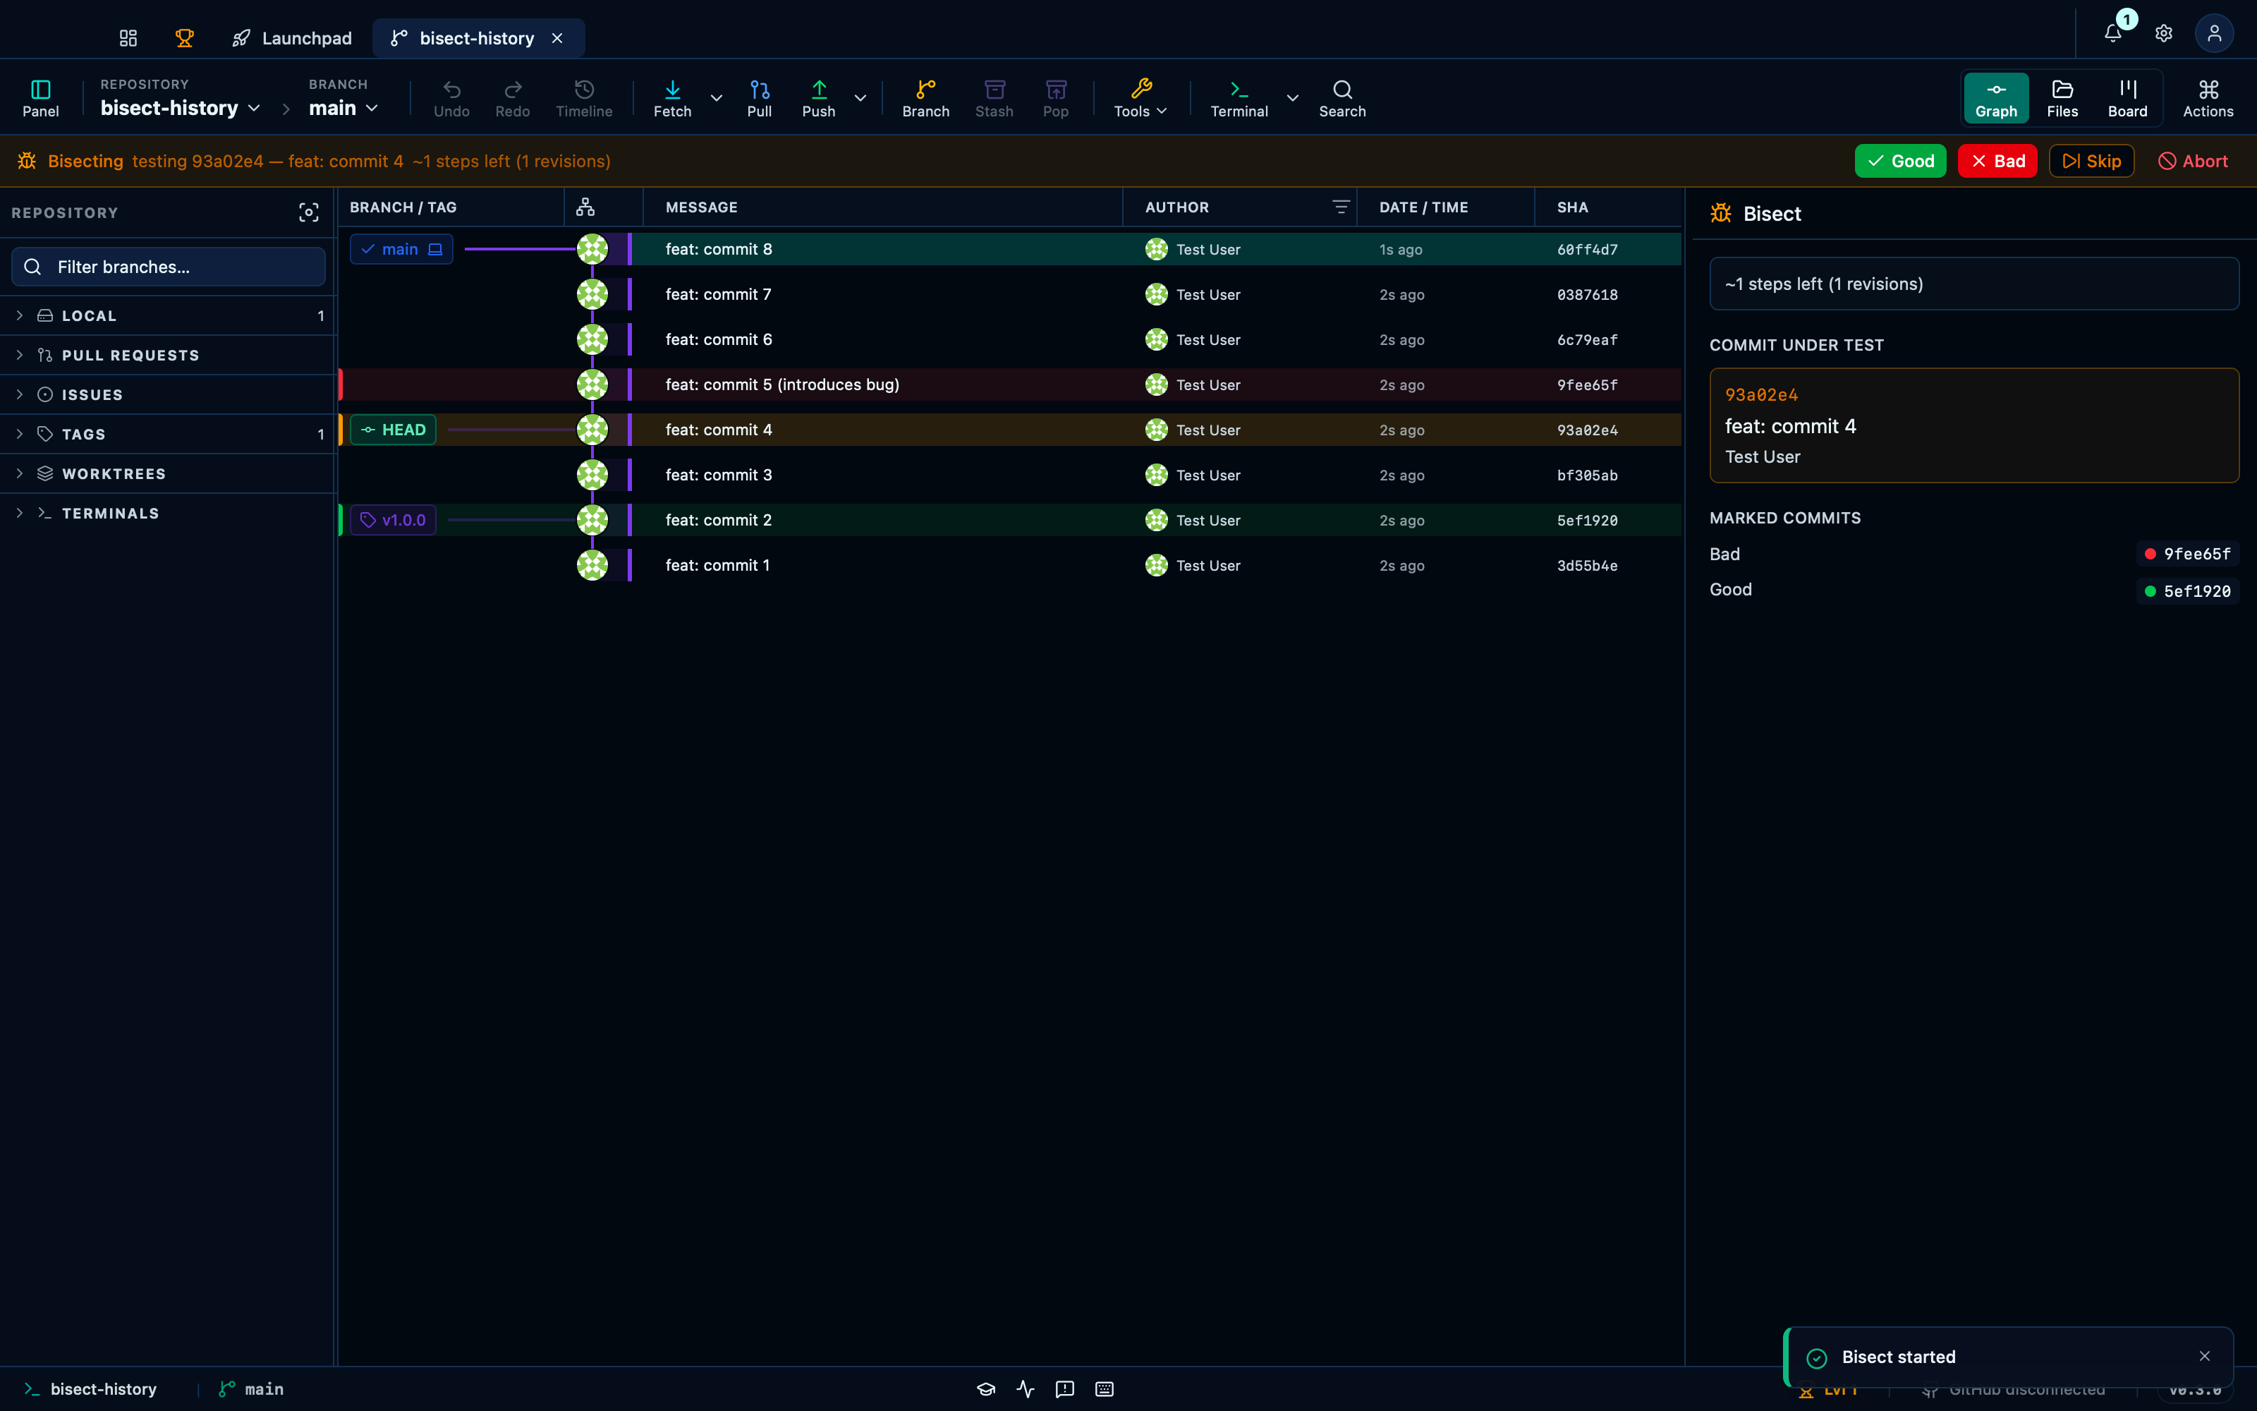Viewport: 2257px width, 1411px height.
Task: Select the feat: commit 5 (introduces bug) row
Action: 1010,384
